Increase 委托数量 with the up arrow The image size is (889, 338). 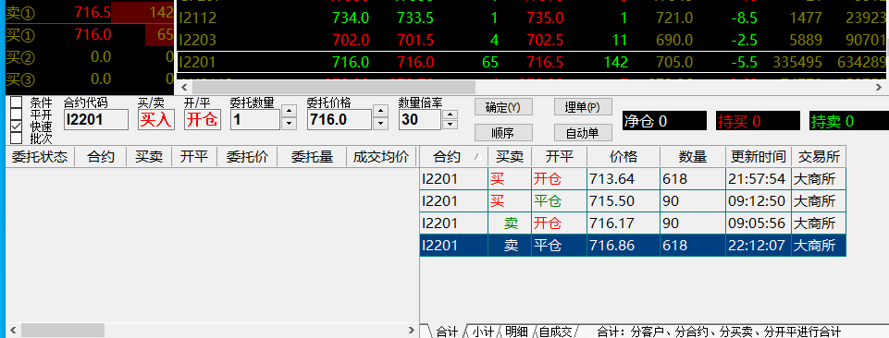(x=290, y=112)
